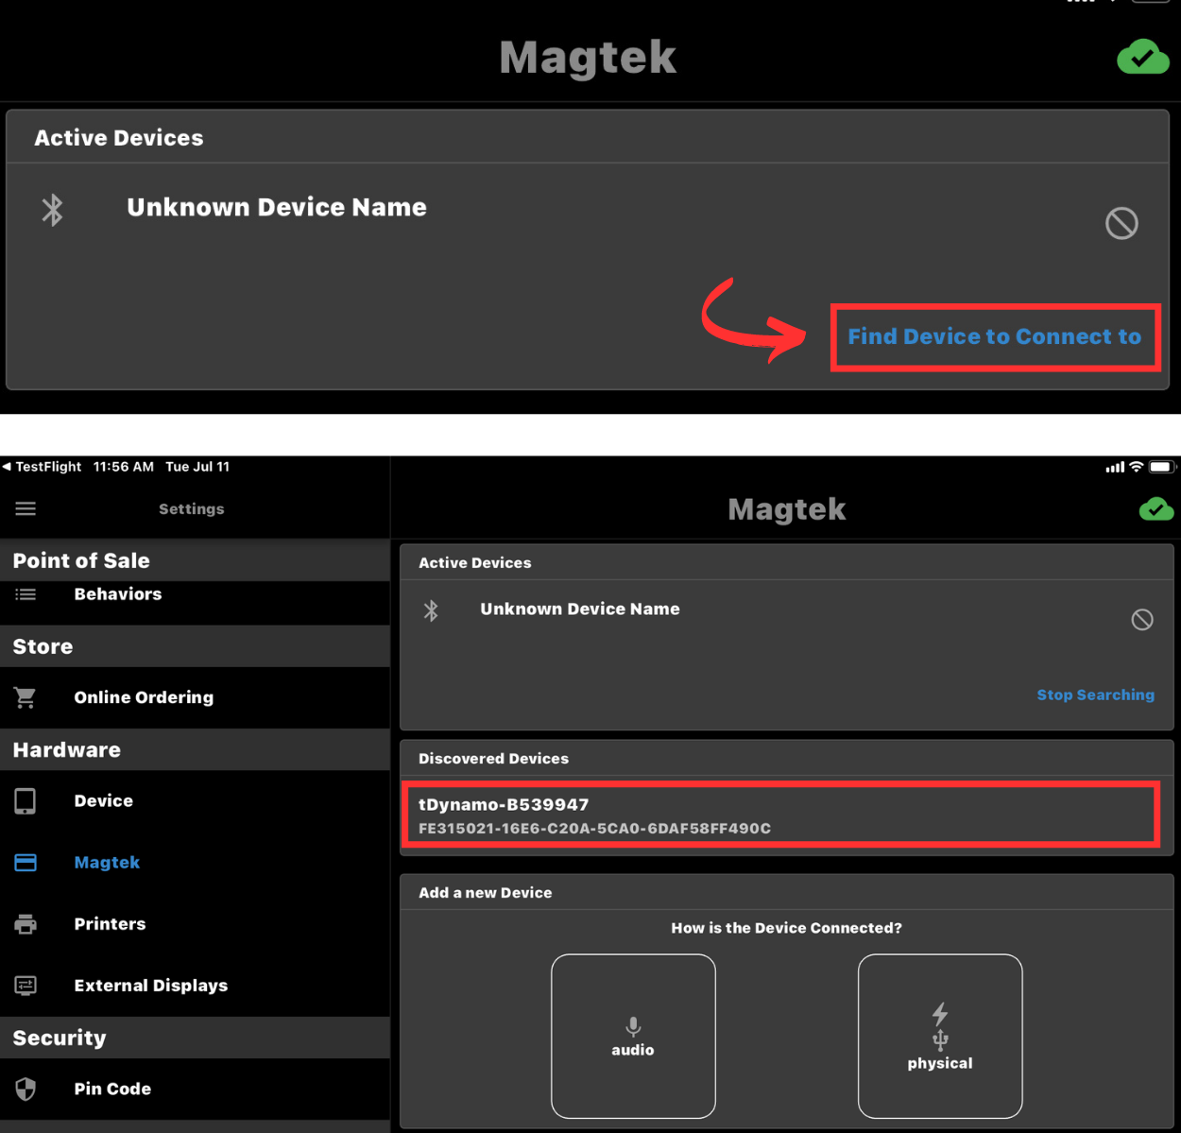Click the Settings title in sidebar
Image resolution: width=1181 pixels, height=1133 pixels.
(x=192, y=509)
